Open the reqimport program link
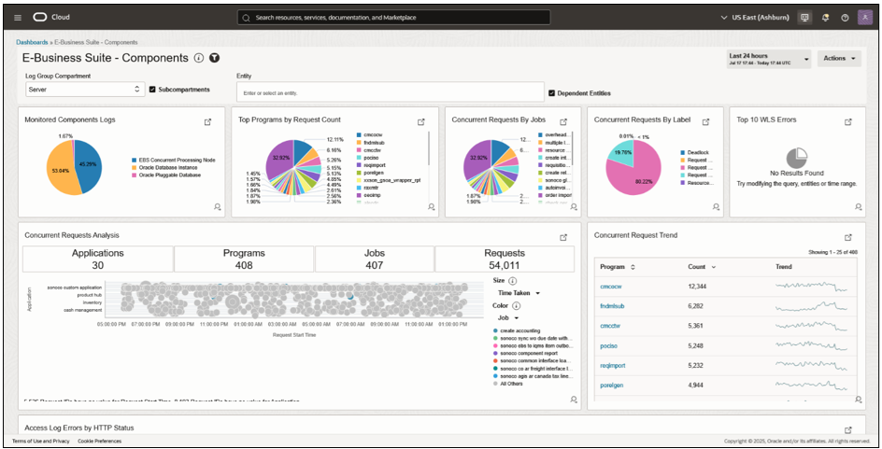Viewport: 882px width, 449px height. coord(613,365)
